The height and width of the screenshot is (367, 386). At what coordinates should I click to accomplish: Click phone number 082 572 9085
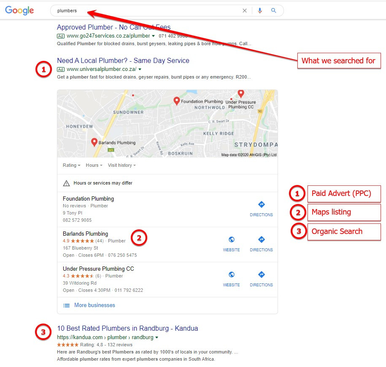[77, 220]
